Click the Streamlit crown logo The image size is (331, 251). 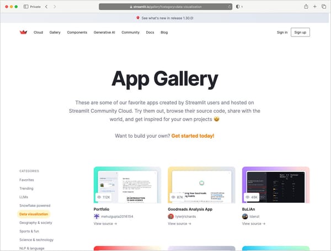23,32
